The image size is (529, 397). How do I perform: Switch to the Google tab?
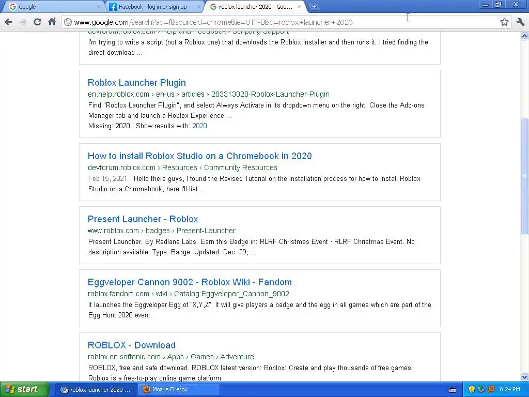[x=54, y=7]
